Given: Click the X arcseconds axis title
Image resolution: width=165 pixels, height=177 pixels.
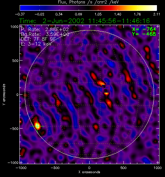Looking at the screenshot, I should tap(89, 172).
